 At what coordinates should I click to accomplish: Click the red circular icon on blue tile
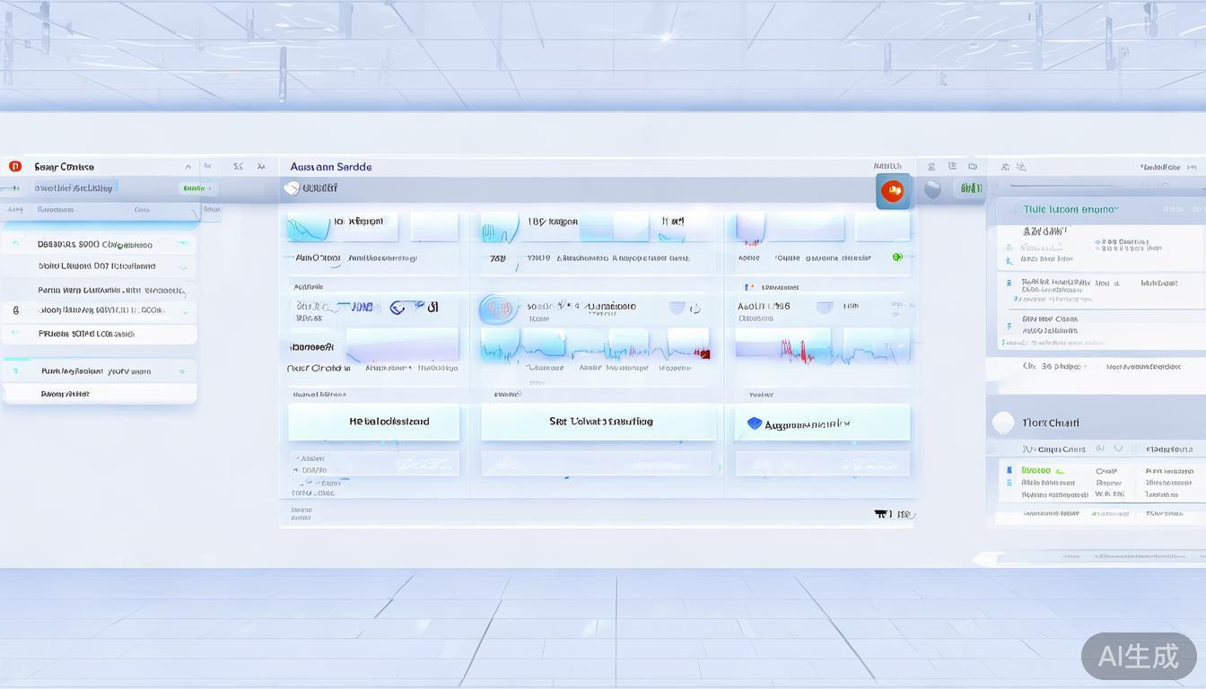point(892,191)
